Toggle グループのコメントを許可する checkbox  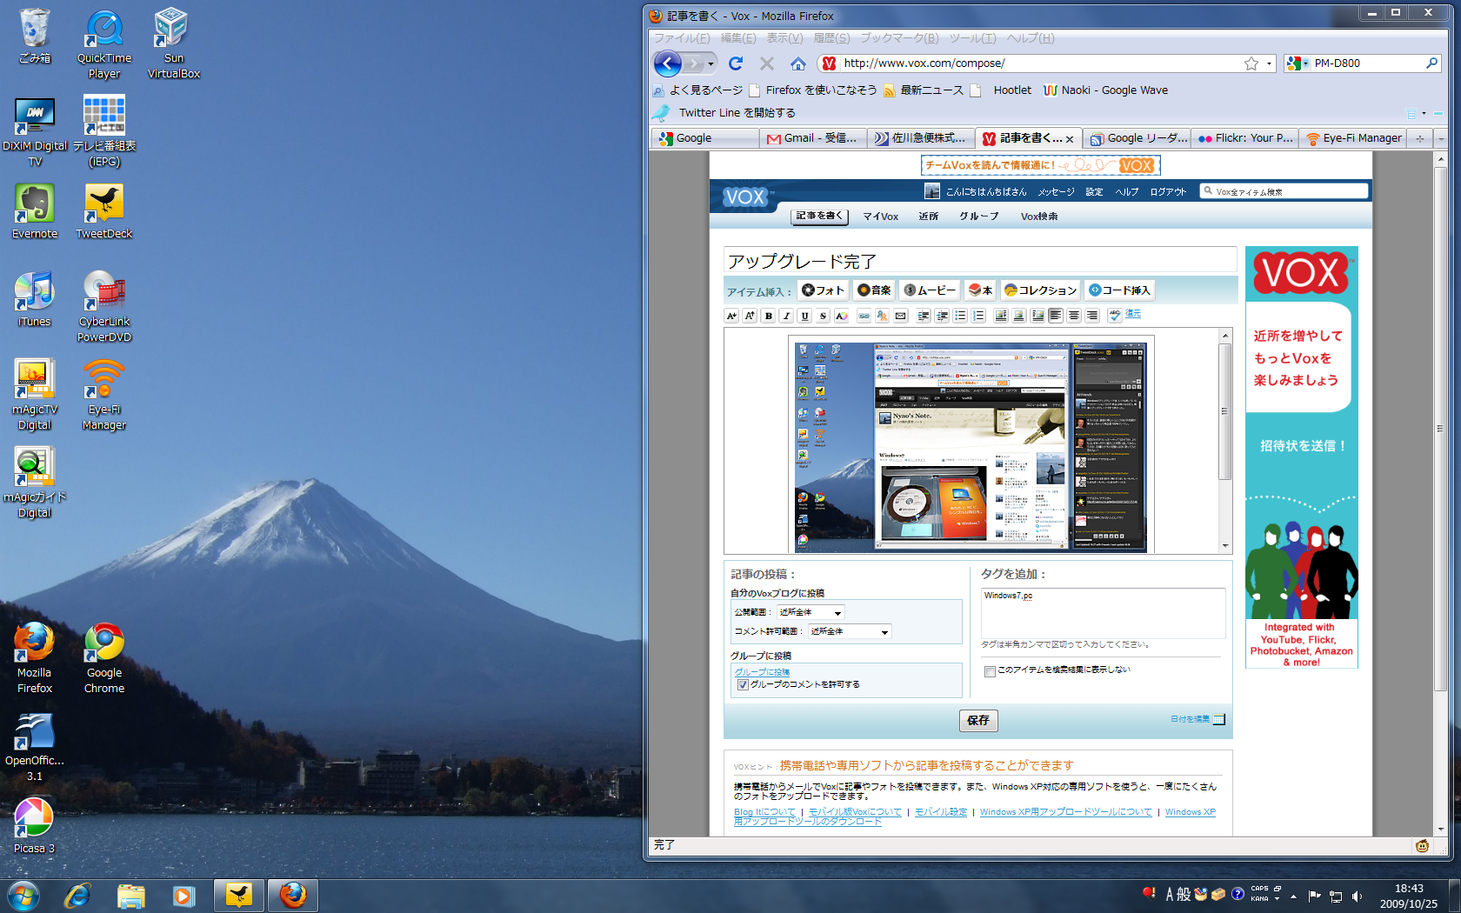(743, 685)
